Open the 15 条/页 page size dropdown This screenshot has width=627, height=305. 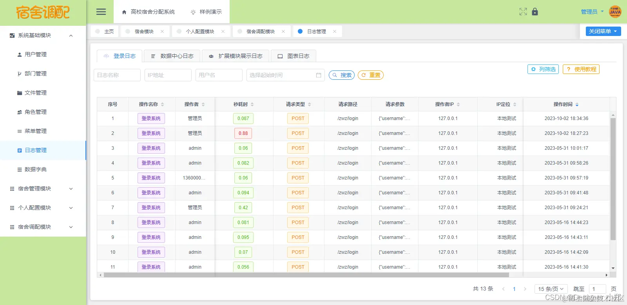551,289
